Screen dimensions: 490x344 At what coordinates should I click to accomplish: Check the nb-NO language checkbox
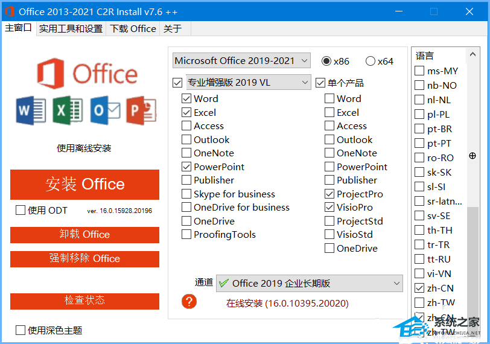419,85
